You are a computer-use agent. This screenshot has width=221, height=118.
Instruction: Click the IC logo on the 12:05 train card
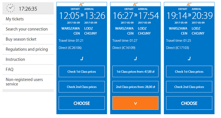(82, 5)
